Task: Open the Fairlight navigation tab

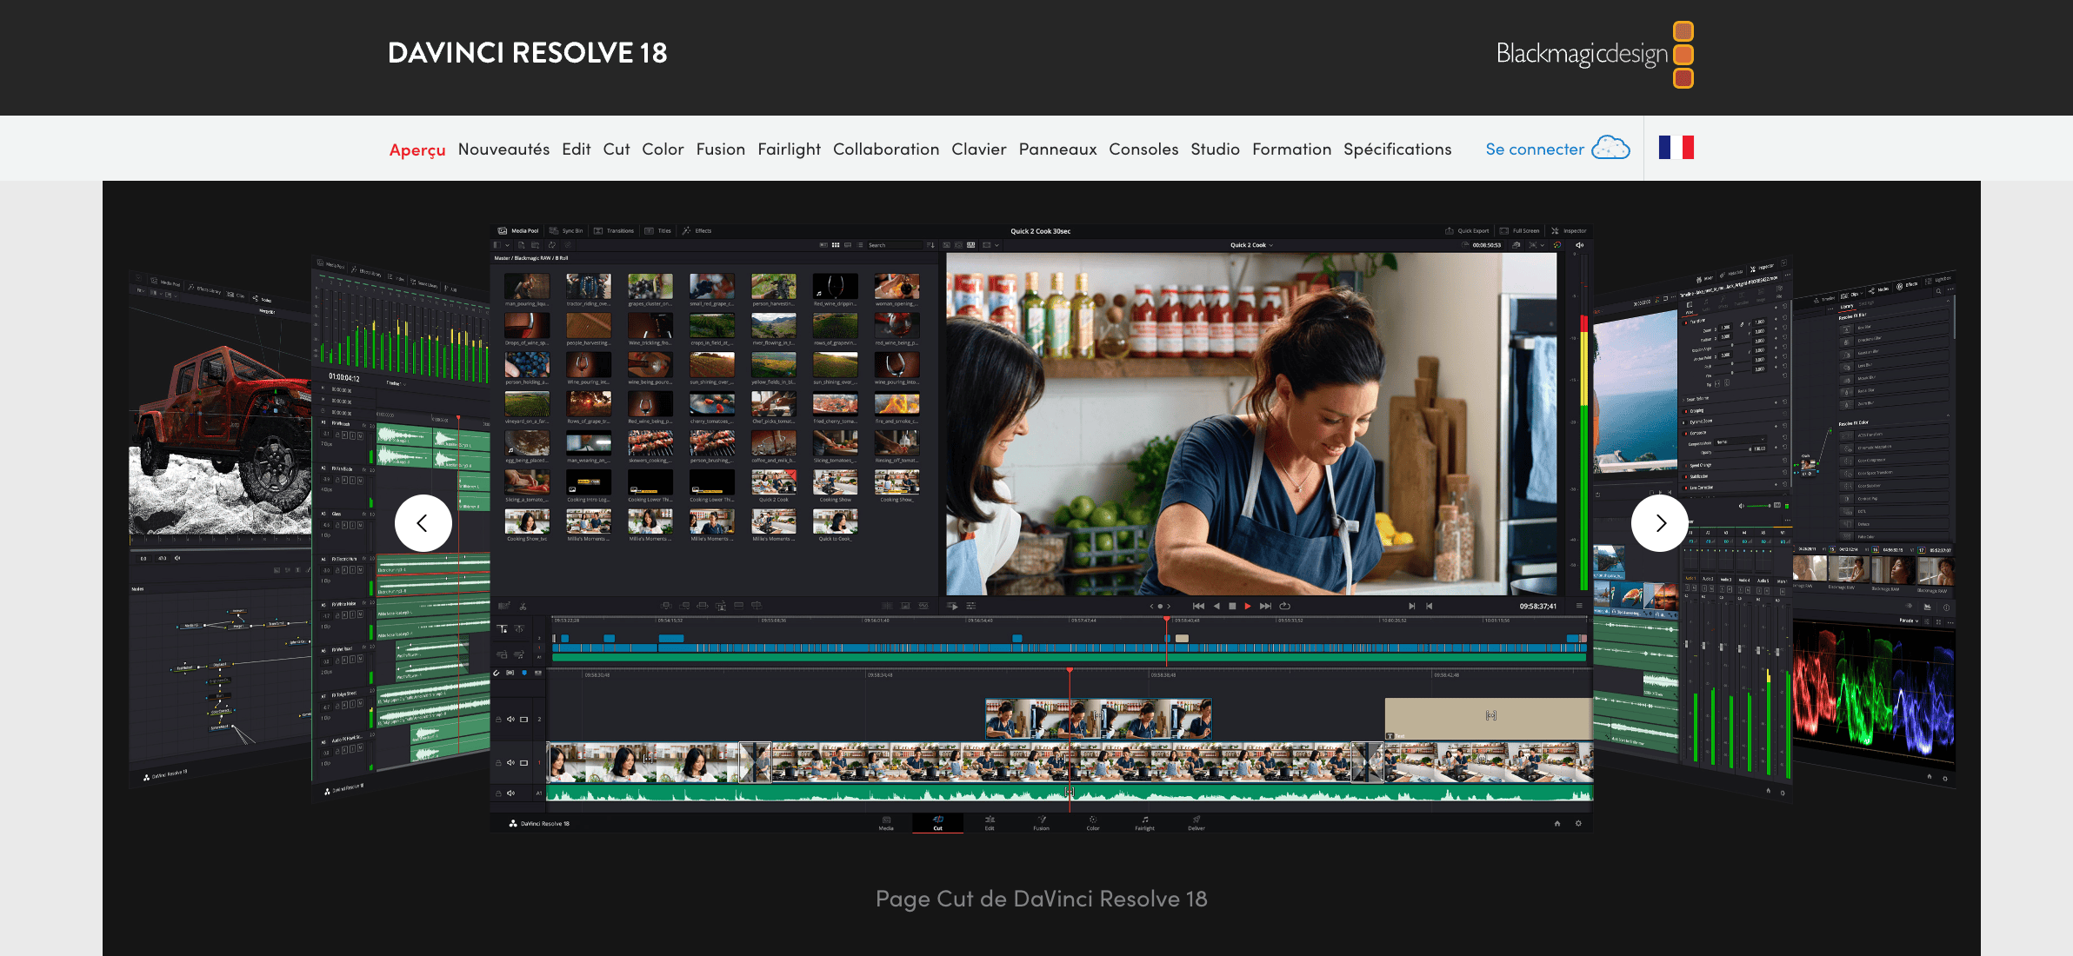Action: tap(789, 149)
